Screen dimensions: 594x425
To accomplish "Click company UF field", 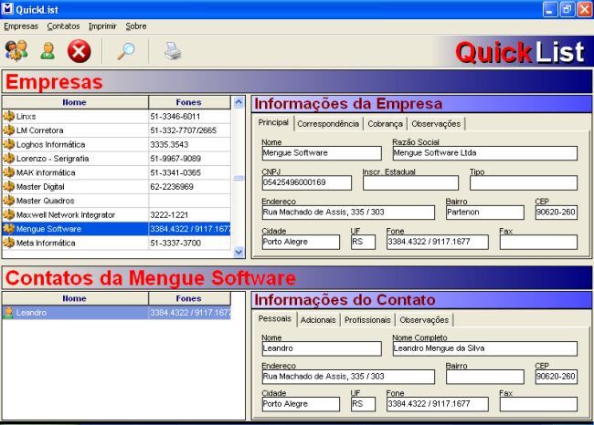I will tap(363, 242).
